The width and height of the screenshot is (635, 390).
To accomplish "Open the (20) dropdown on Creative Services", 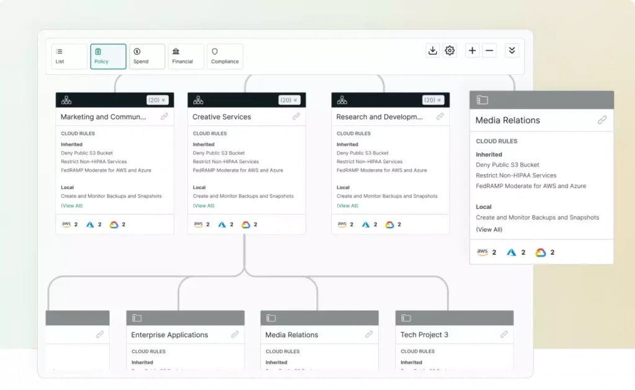I will click(288, 99).
